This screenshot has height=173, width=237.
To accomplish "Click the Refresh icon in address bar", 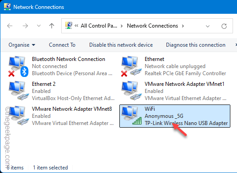I will pyautogui.click(x=224, y=26).
